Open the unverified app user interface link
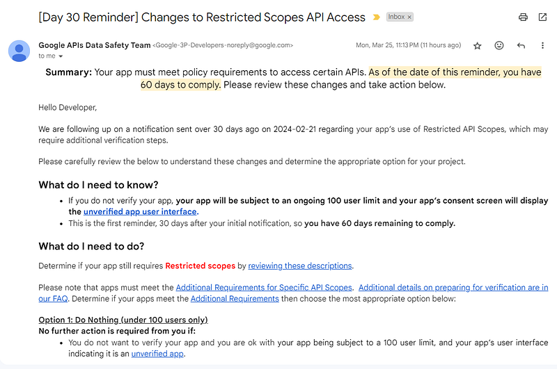 (141, 212)
